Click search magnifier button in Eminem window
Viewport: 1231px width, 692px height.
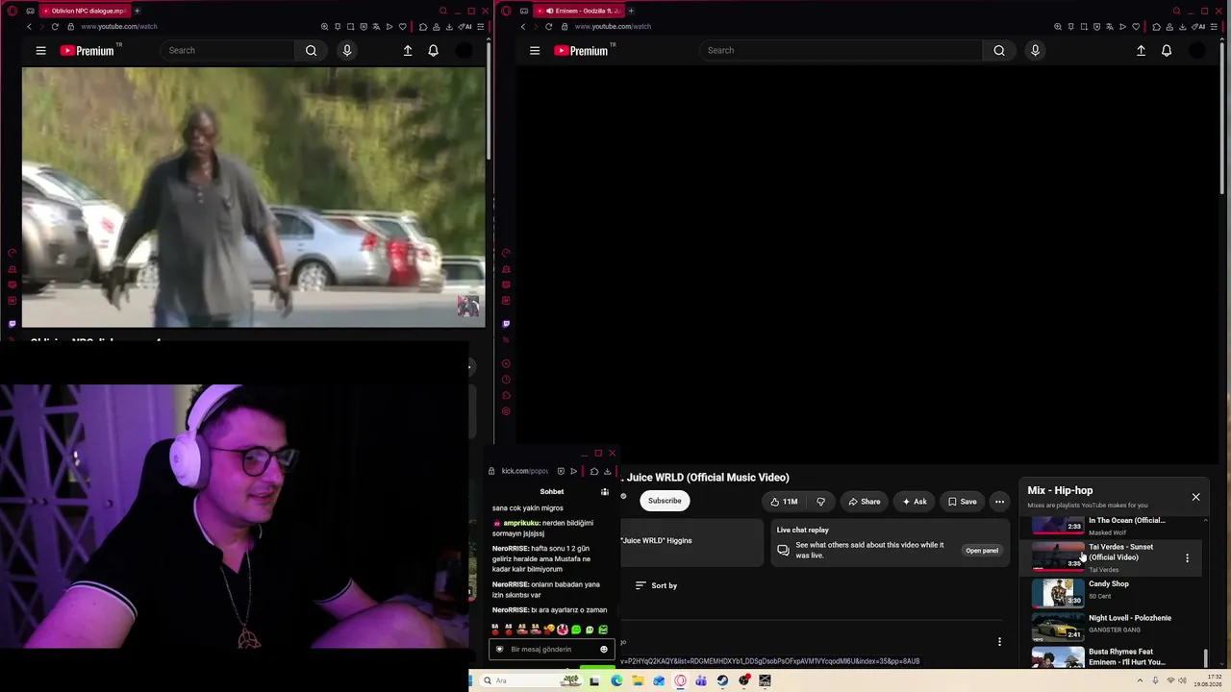click(x=999, y=51)
